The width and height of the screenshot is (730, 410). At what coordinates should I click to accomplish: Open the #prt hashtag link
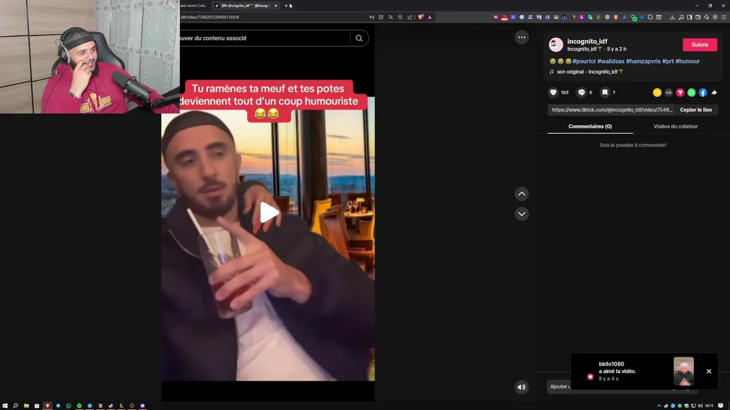[x=668, y=61]
